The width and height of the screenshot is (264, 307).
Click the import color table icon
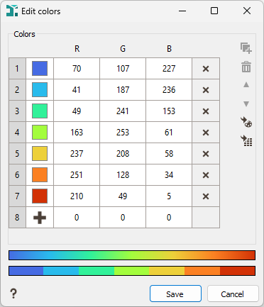(x=246, y=141)
